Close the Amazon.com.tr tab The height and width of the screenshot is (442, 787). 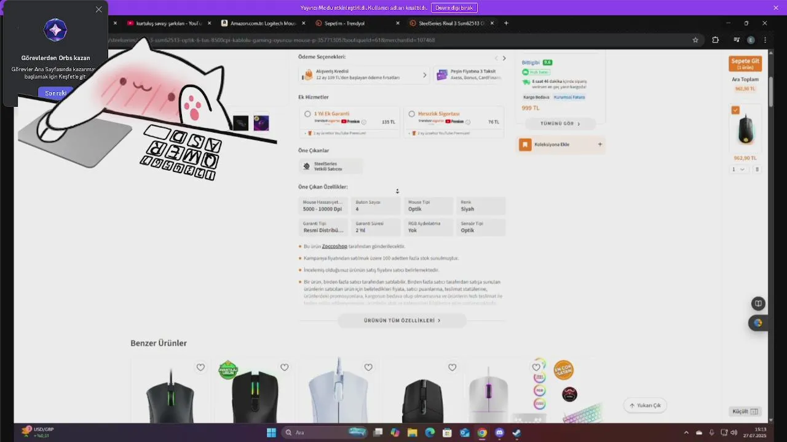click(304, 23)
